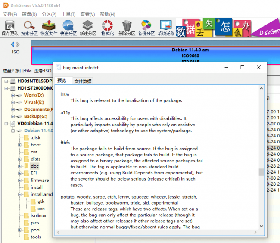Open the 查看(V) menu
The width and height of the screenshot is (280, 243).
click(88, 14)
